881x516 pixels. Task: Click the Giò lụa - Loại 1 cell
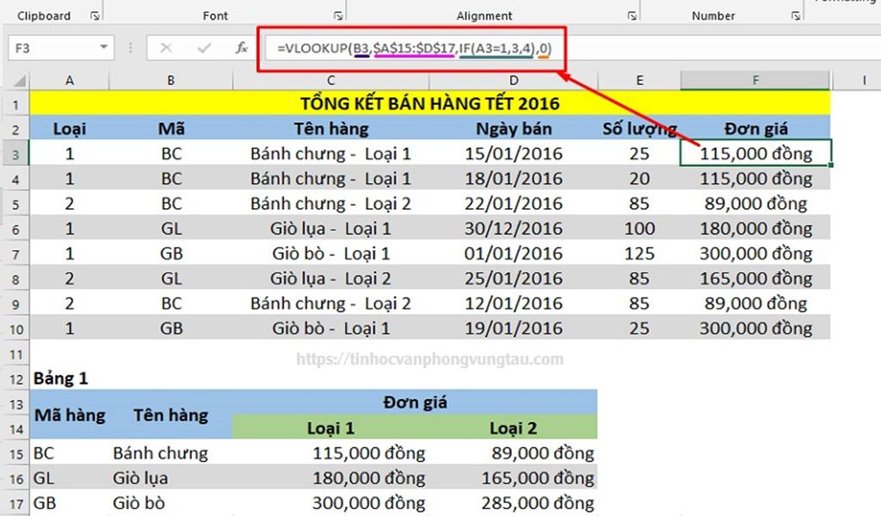pyautogui.click(x=331, y=229)
